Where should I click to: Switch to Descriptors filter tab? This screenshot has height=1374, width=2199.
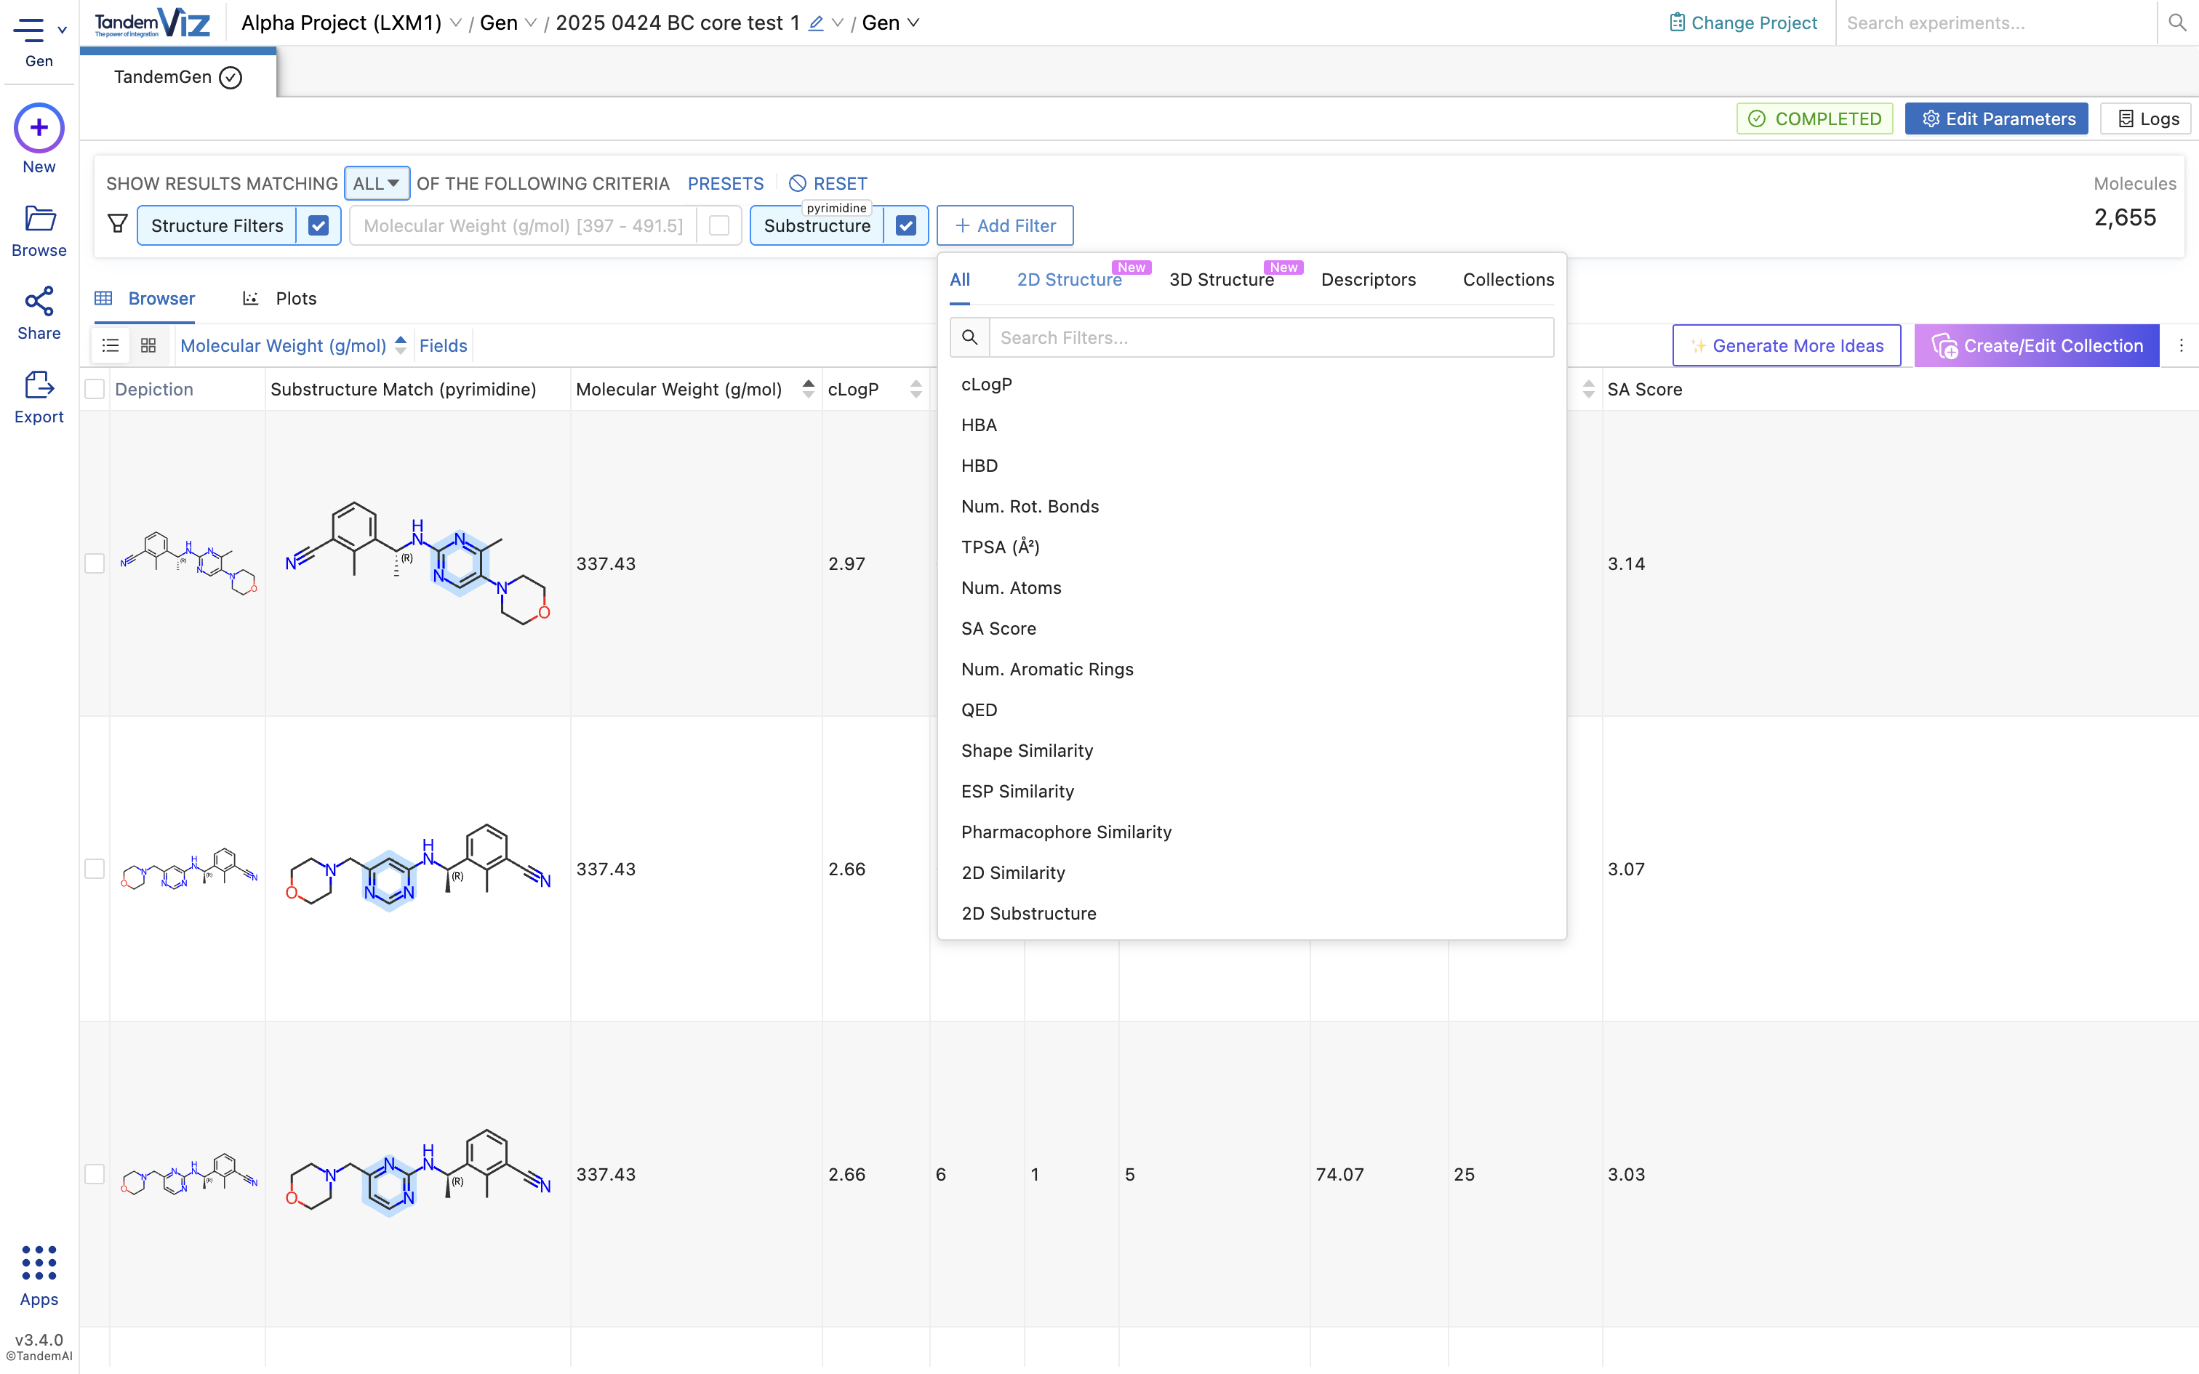point(1368,280)
